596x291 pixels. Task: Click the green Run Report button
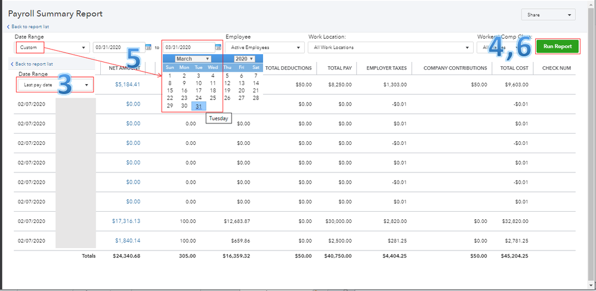coord(558,47)
